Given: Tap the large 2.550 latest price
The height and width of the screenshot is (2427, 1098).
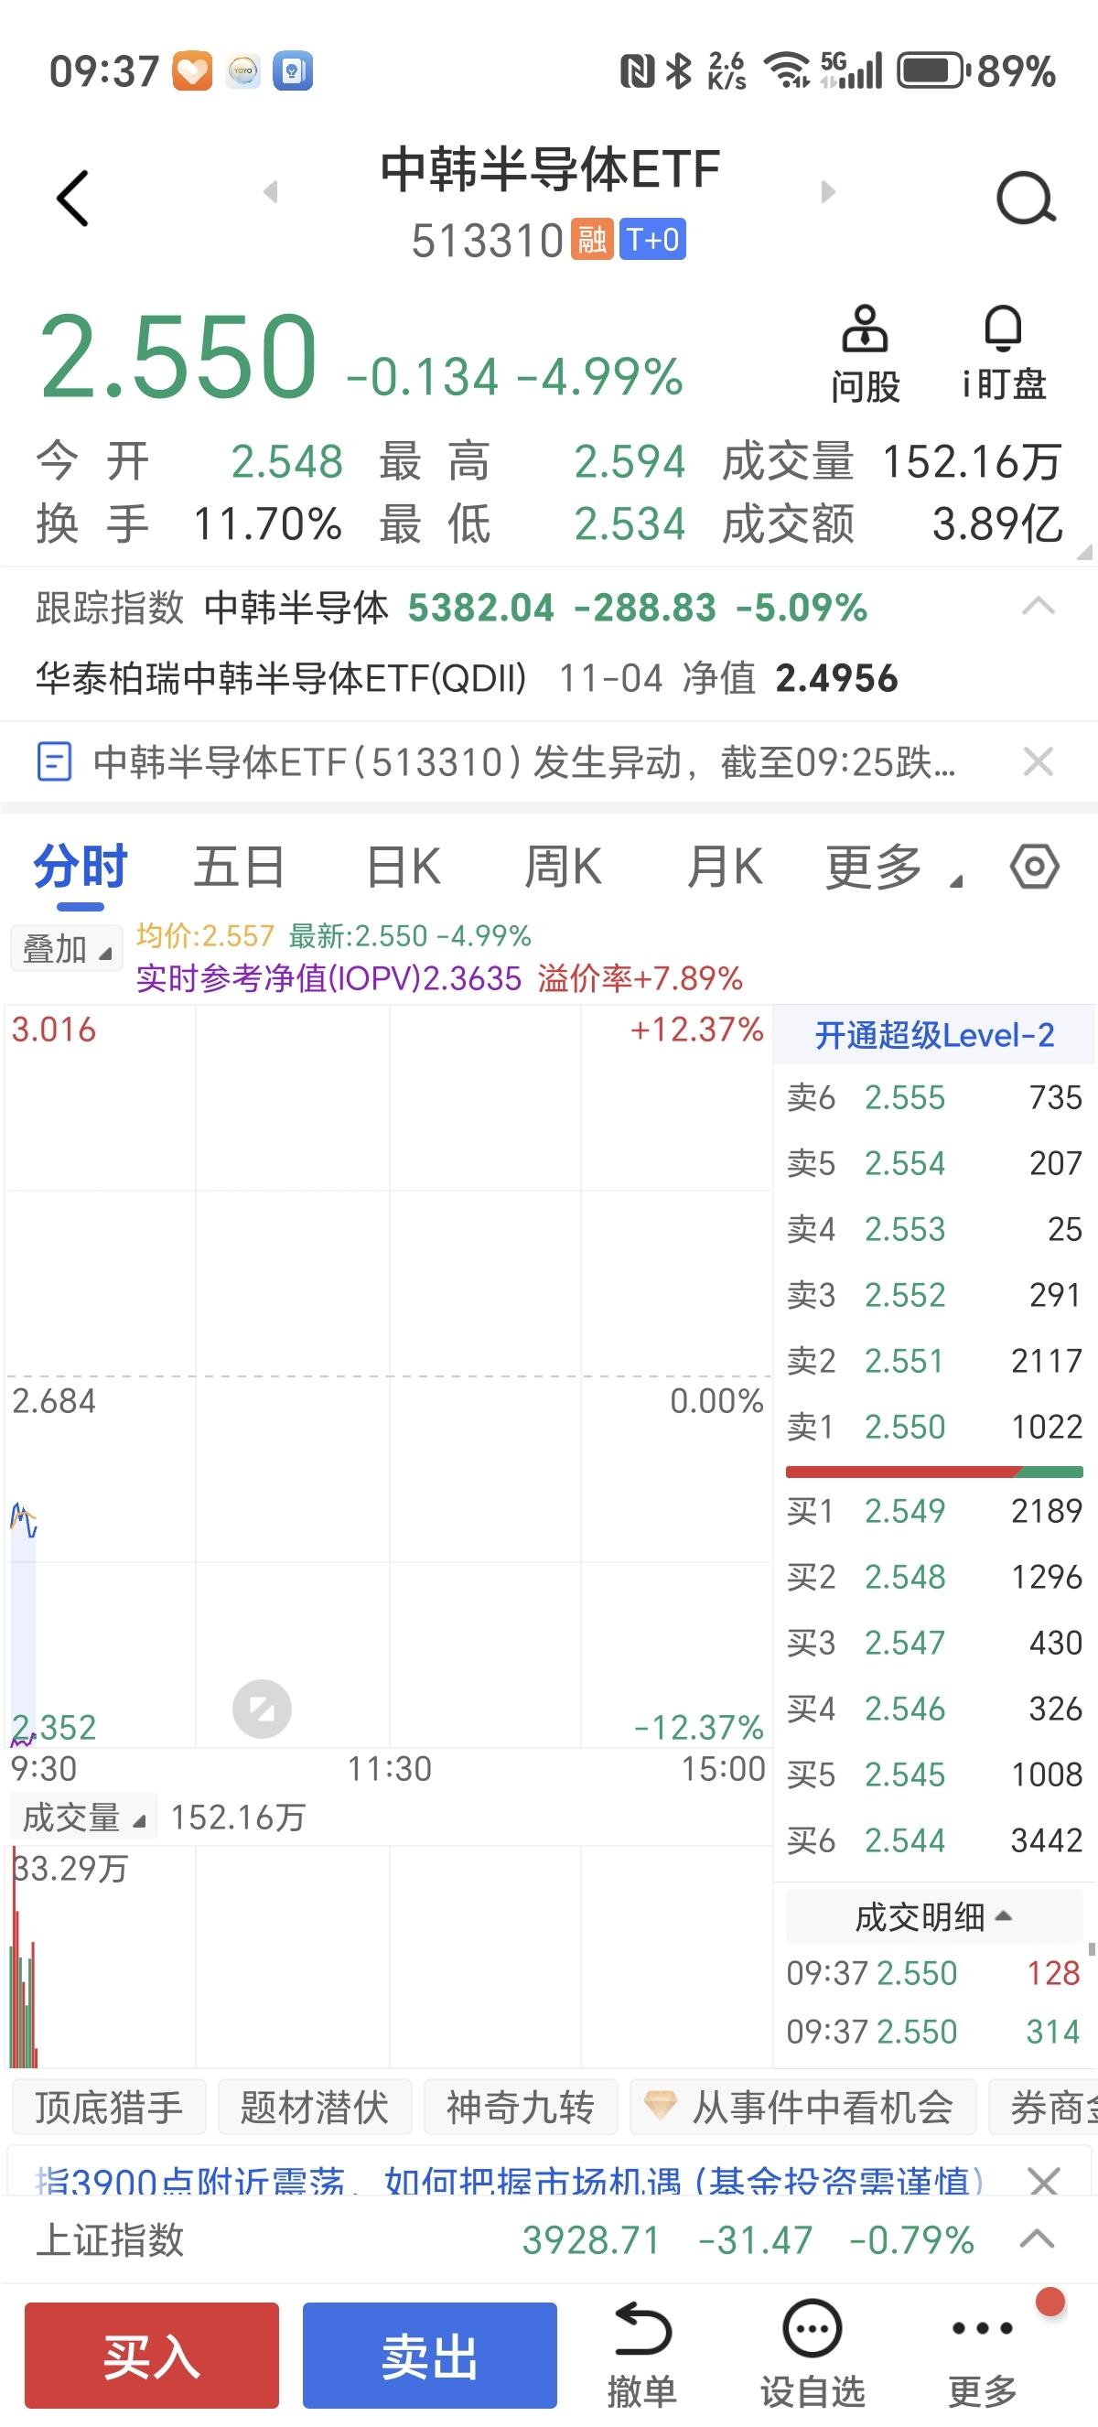Looking at the screenshot, I should [x=178, y=356].
